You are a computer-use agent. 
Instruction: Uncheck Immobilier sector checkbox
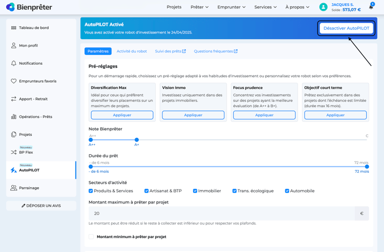point(195,191)
